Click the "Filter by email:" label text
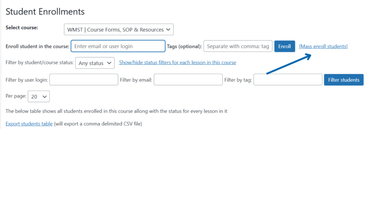Viewport: 367px width, 198px height. (x=136, y=80)
